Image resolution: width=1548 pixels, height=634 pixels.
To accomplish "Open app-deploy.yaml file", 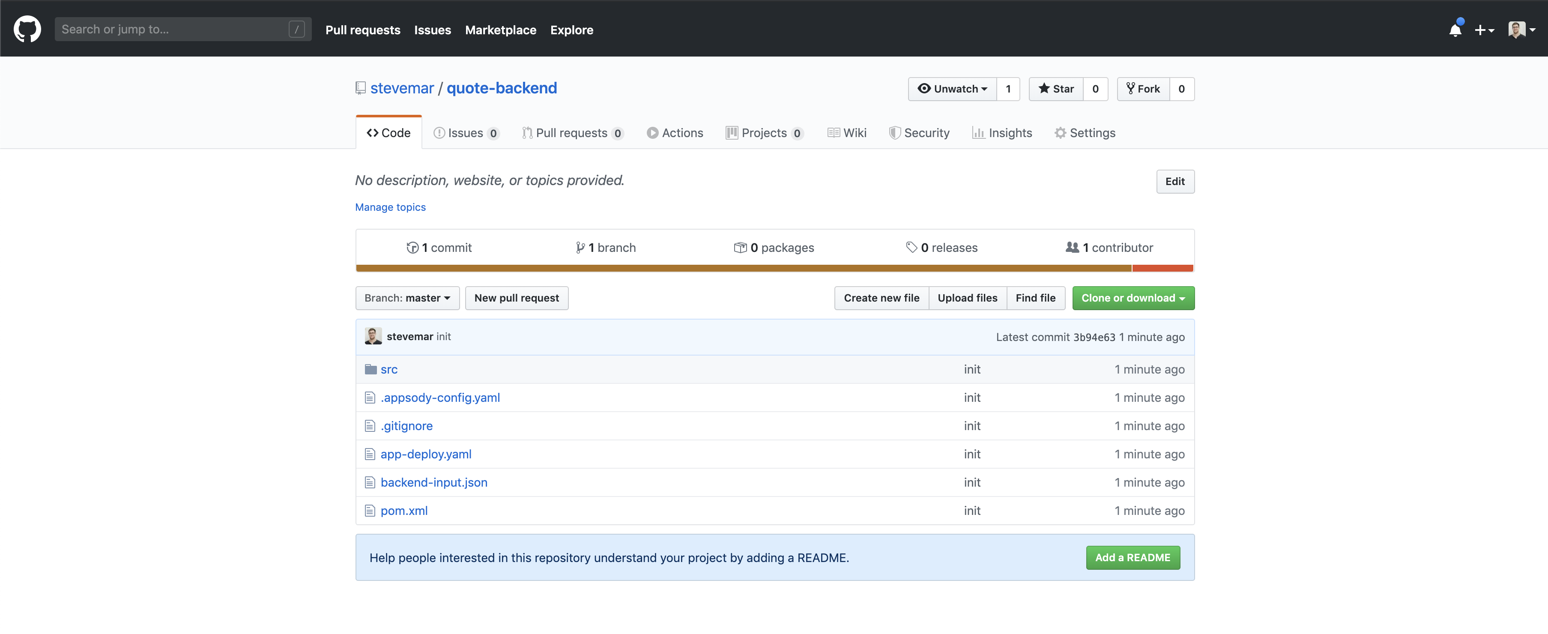I will (425, 454).
